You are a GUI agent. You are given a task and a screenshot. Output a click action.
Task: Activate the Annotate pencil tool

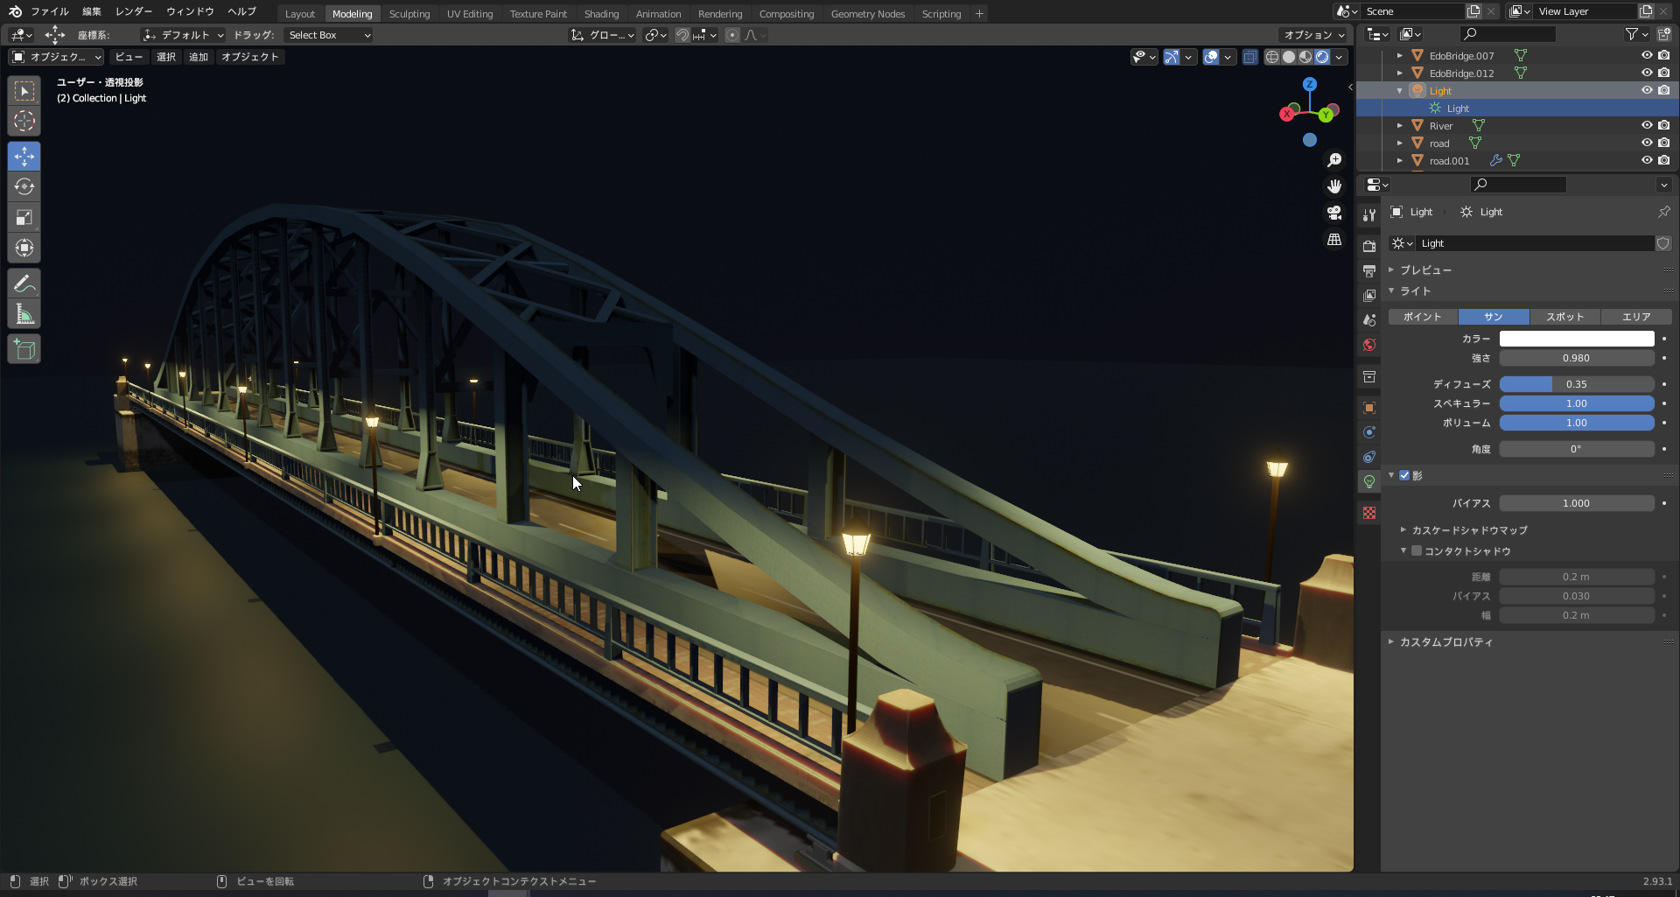point(24,284)
